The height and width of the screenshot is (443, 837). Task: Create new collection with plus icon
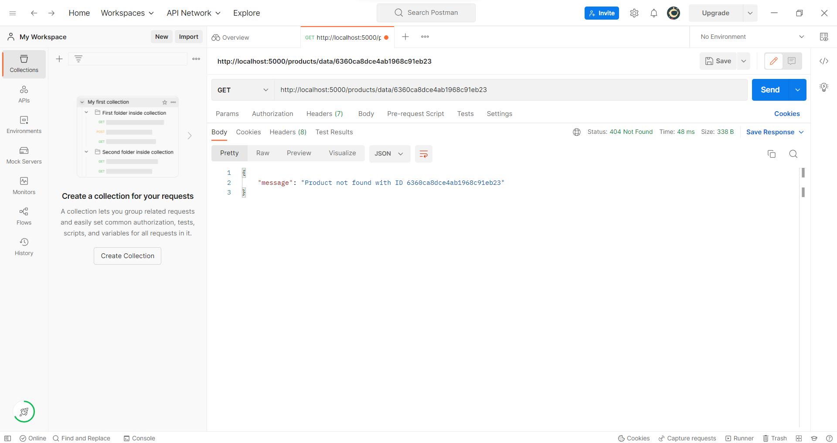tap(59, 59)
